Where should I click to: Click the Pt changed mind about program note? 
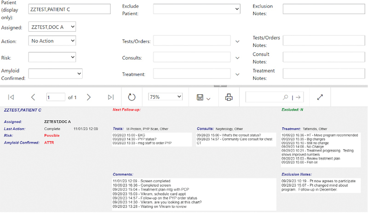tap(315, 187)
